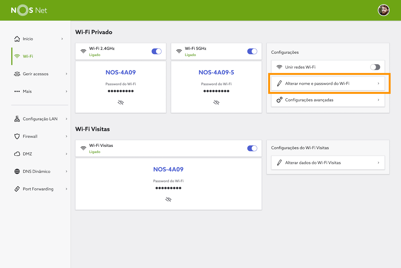Click the DNS Dinâmico globe icon

17,172
